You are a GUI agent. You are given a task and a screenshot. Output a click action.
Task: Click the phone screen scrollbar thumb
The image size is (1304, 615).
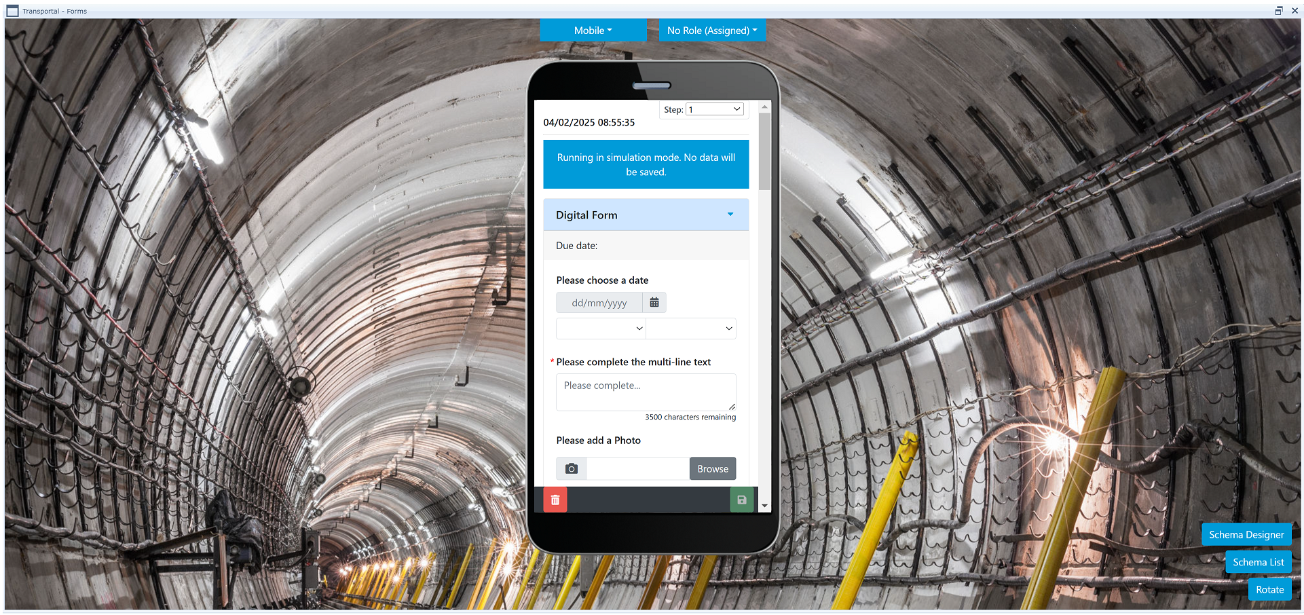click(764, 151)
